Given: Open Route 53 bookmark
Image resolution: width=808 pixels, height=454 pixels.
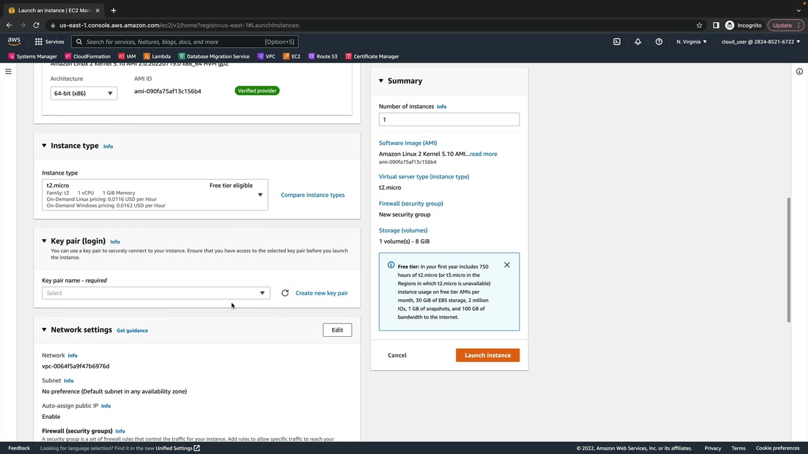Looking at the screenshot, I should coord(323,56).
